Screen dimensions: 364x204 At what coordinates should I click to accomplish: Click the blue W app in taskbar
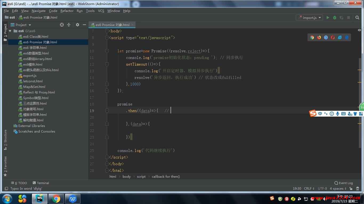pyautogui.click(x=72, y=199)
